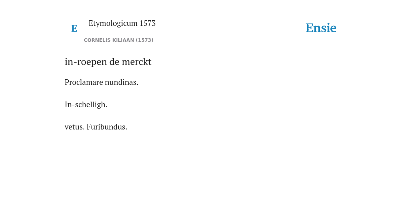Viewport: 409px width, 204px height.
Task: Click the word vetus
Action: [75, 127]
